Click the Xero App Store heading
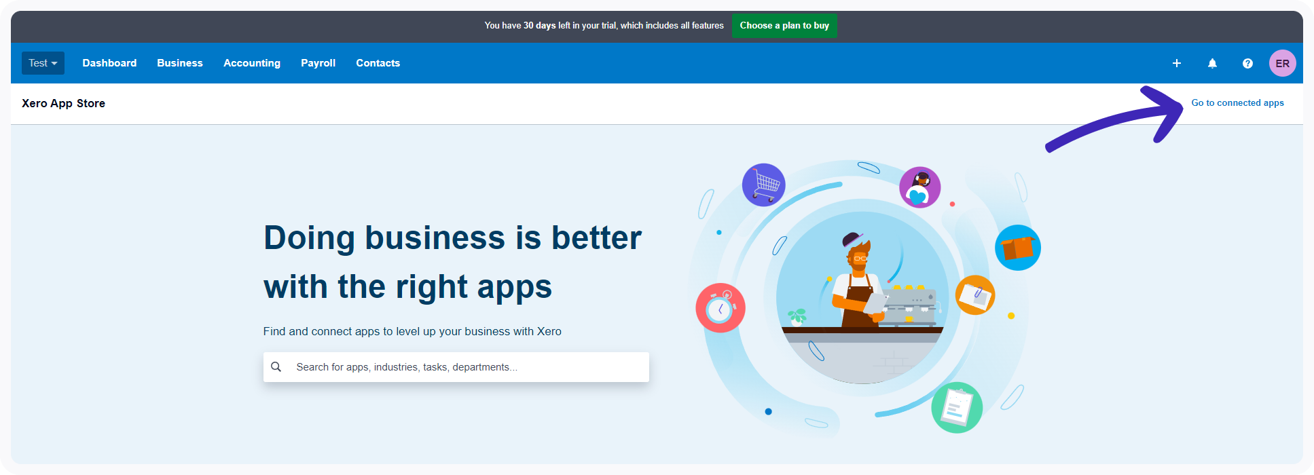Viewport: 1314px width, 475px height. (x=63, y=103)
